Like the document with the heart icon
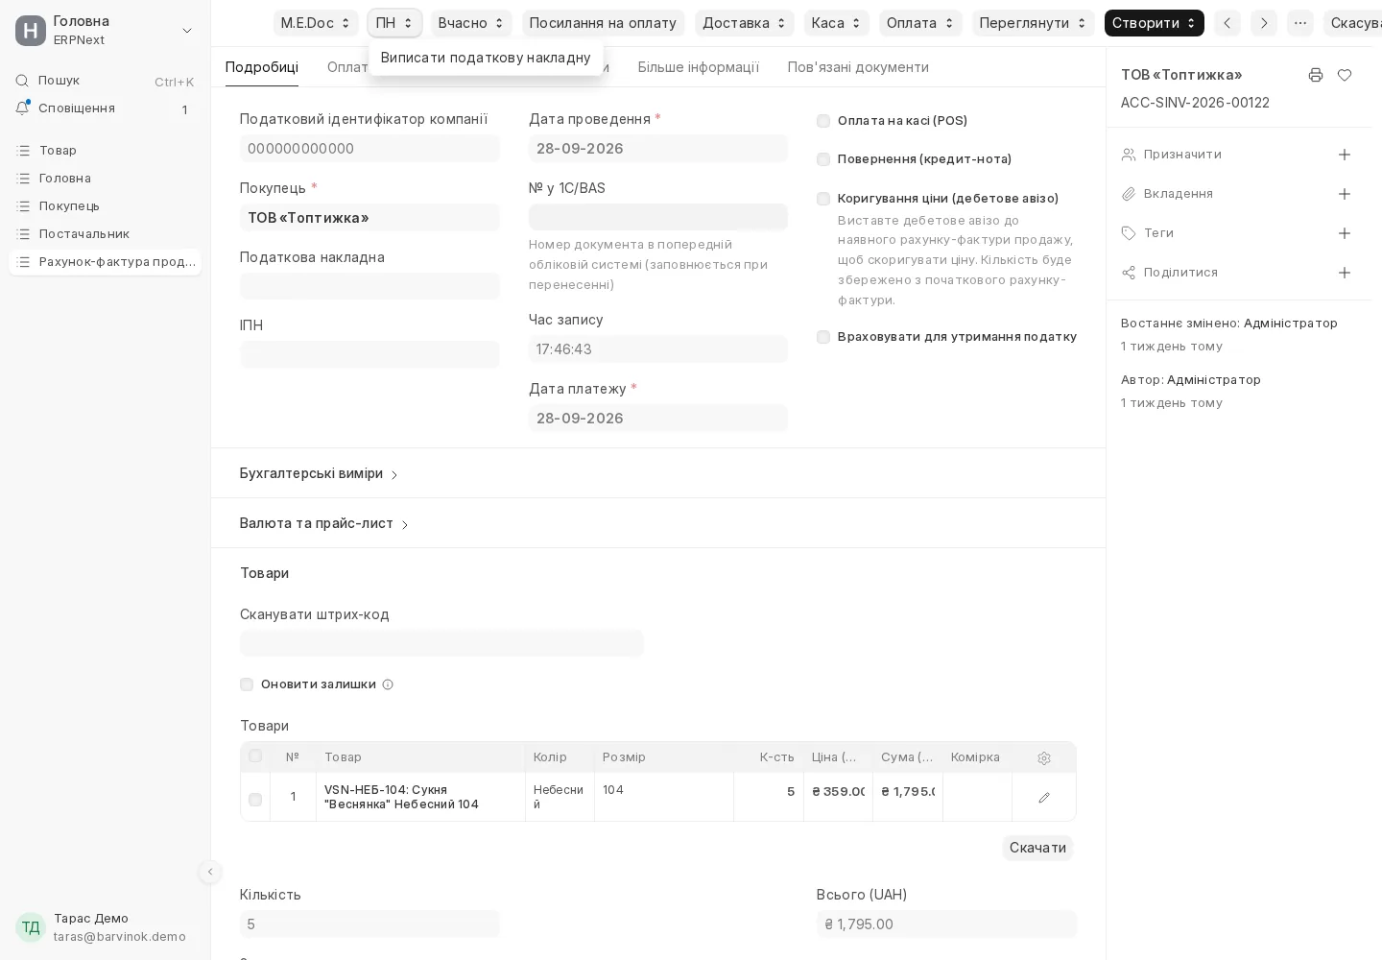This screenshot has width=1382, height=960. click(1345, 75)
